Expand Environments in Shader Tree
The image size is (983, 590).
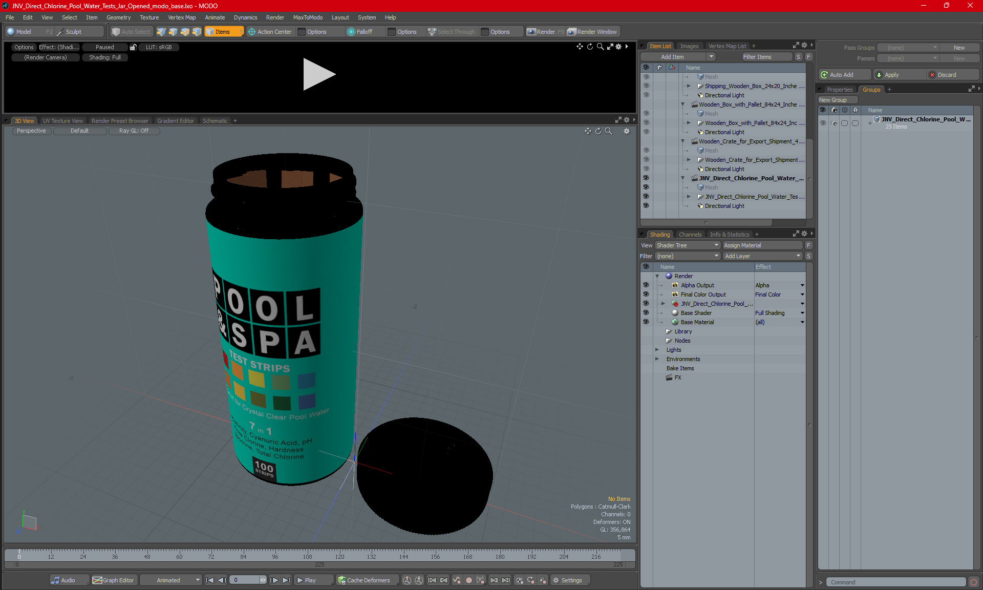coord(657,359)
